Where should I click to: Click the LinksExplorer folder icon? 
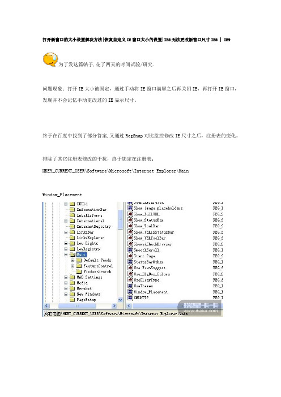[73, 238]
